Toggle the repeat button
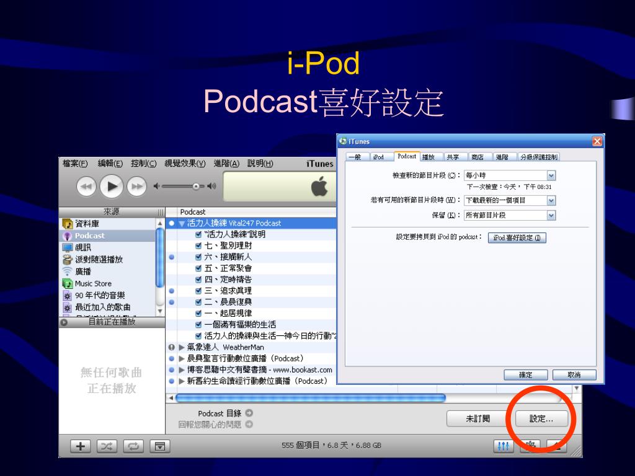The height and width of the screenshot is (476, 635). pyautogui.click(x=134, y=446)
